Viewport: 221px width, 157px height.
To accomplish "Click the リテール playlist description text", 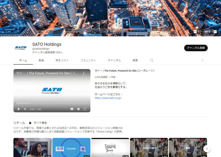I will [68, 130].
